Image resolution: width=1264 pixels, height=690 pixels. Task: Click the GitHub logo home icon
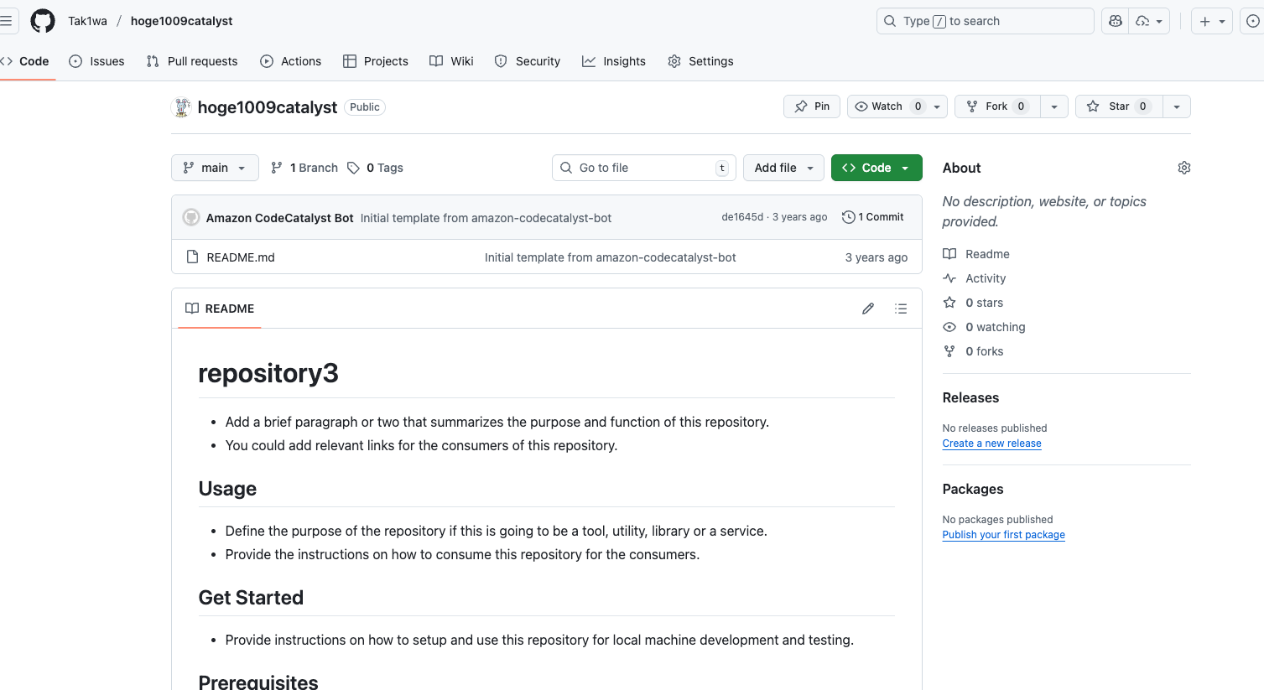pos(43,21)
